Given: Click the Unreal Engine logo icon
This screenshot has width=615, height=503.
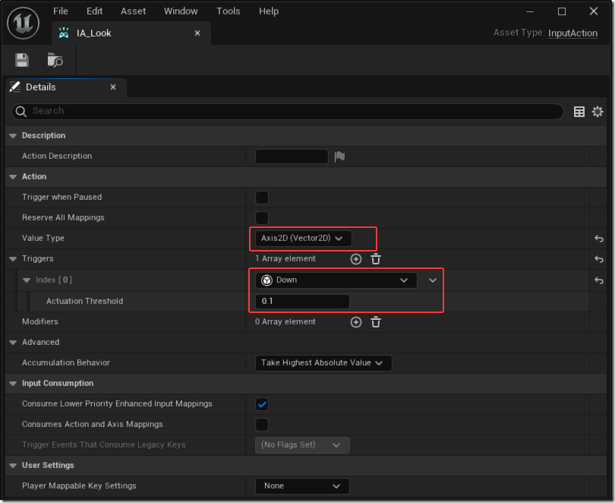Looking at the screenshot, I should coord(23,23).
